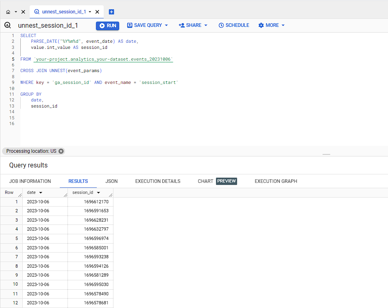This screenshot has width=388, height=308.
Task: Run the query
Action: tap(108, 26)
